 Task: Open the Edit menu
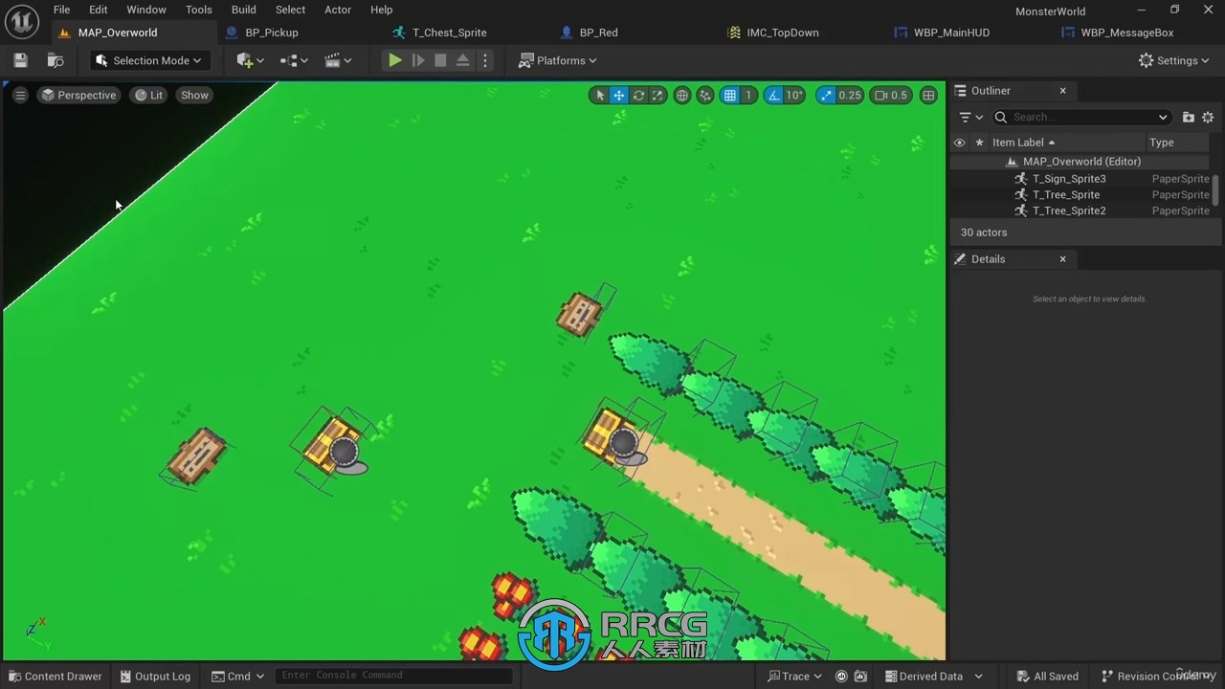pyautogui.click(x=99, y=10)
